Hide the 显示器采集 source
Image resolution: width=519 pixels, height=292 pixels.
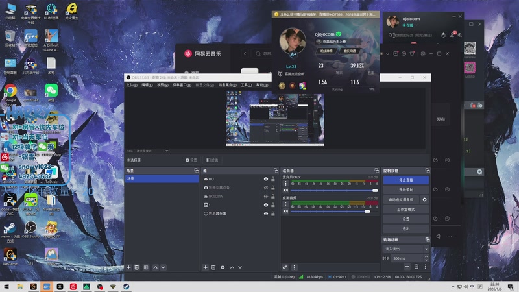click(266, 213)
